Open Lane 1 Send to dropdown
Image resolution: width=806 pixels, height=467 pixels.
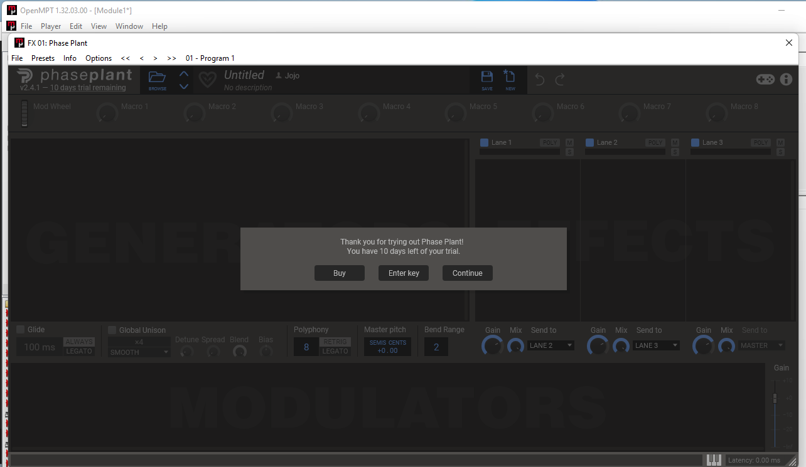[x=551, y=345]
